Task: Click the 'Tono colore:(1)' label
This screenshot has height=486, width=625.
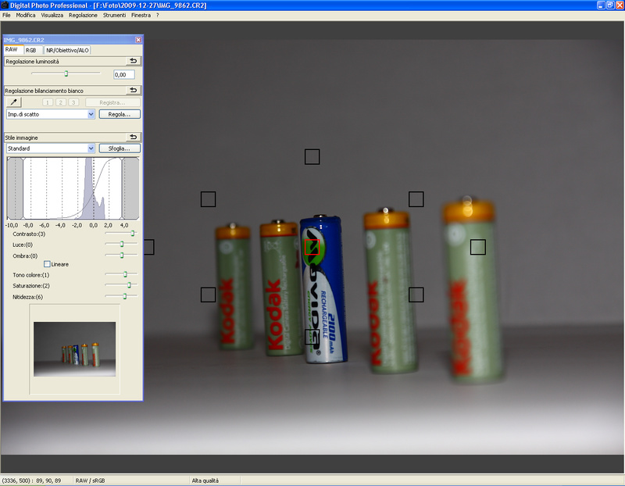Action: click(x=31, y=275)
